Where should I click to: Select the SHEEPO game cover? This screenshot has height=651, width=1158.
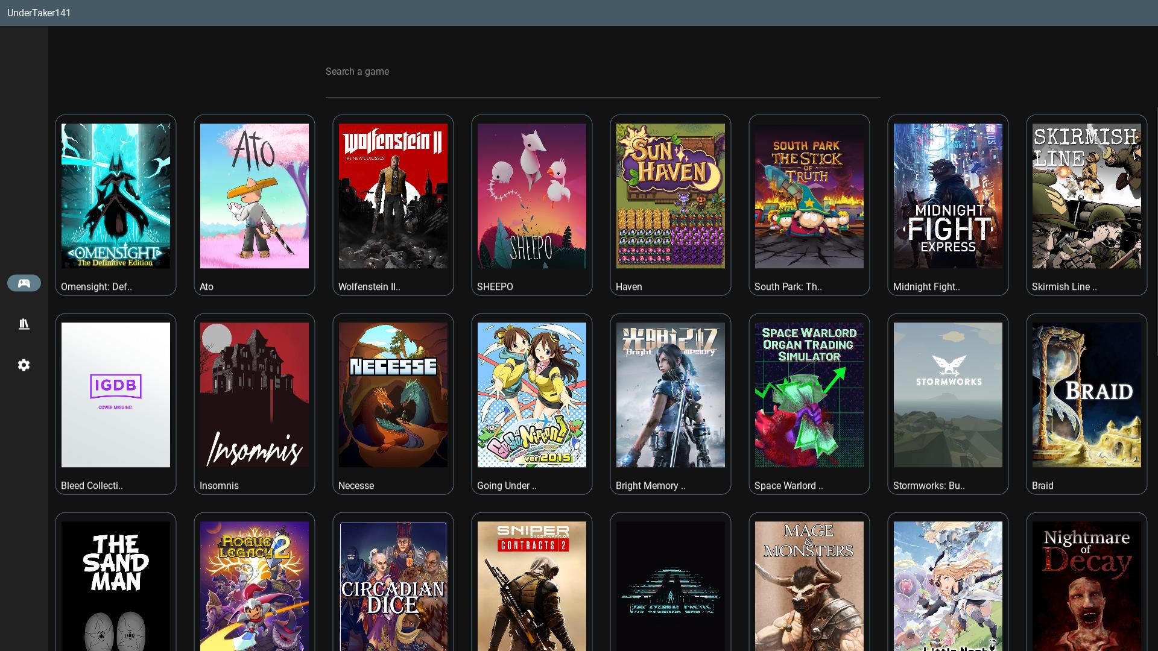point(532,196)
